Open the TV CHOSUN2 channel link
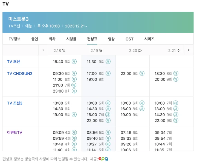This screenshot has width=197, height=164. (20, 73)
